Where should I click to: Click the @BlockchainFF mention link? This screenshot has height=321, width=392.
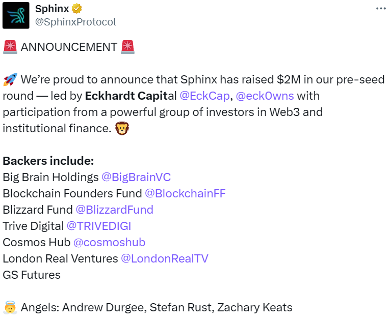185,193
